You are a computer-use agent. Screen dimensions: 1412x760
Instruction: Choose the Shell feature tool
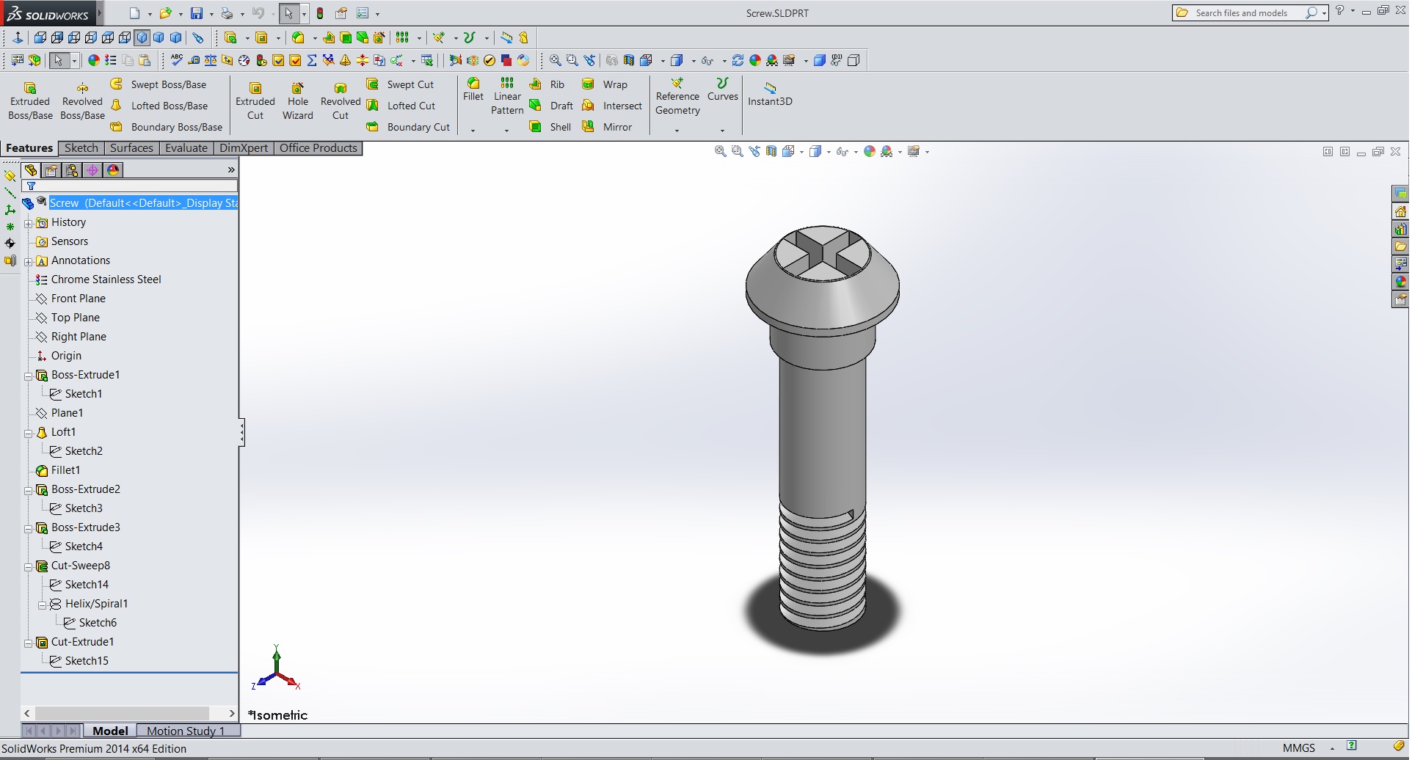550,127
